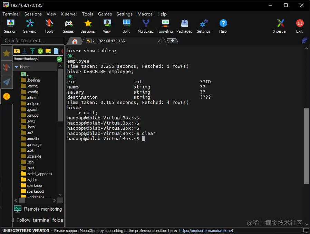Select the .. parent directory entry
310x234 pixels.
click(25, 74)
